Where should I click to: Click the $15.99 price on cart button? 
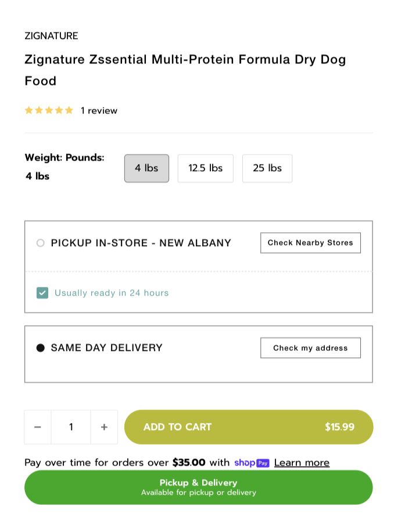pyautogui.click(x=339, y=427)
